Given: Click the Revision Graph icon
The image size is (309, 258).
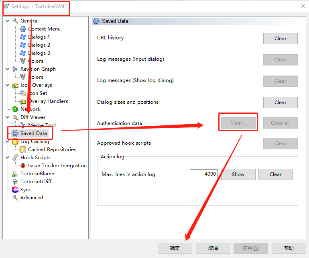Looking at the screenshot, I should [15, 69].
